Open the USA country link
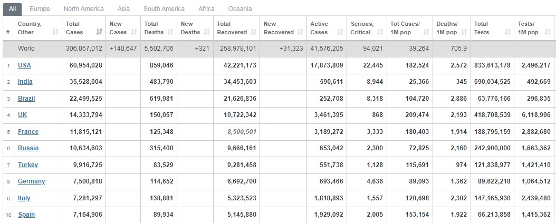This screenshot has height=223, width=556. pos(24,65)
